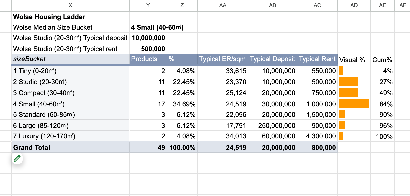Viewport: 410px width, 196px height.
Task: Click the 22,096 ER/sqm value
Action: pyautogui.click(x=223, y=115)
